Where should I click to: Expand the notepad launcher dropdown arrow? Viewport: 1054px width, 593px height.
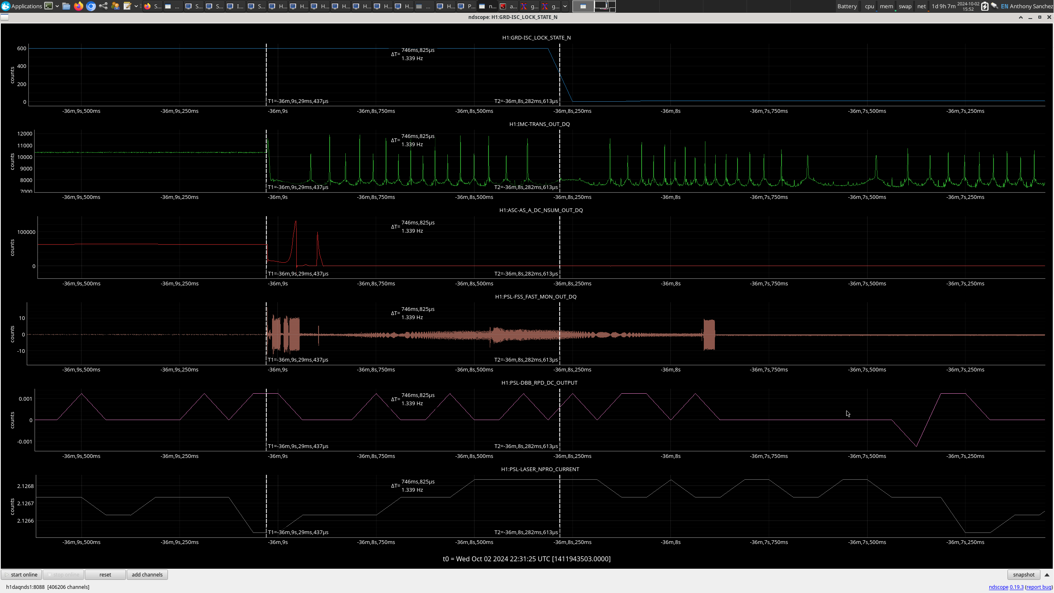pos(136,6)
